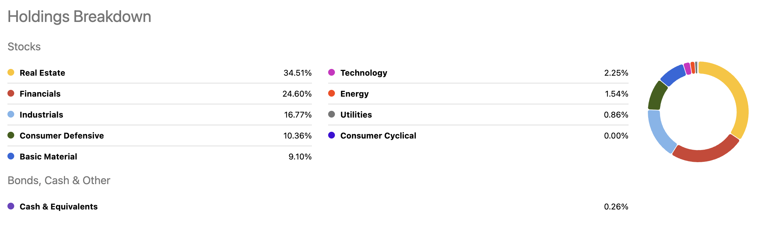Screen dimensions: 772x225
Task: Click the red Financials legend dot
Action: tap(11, 93)
